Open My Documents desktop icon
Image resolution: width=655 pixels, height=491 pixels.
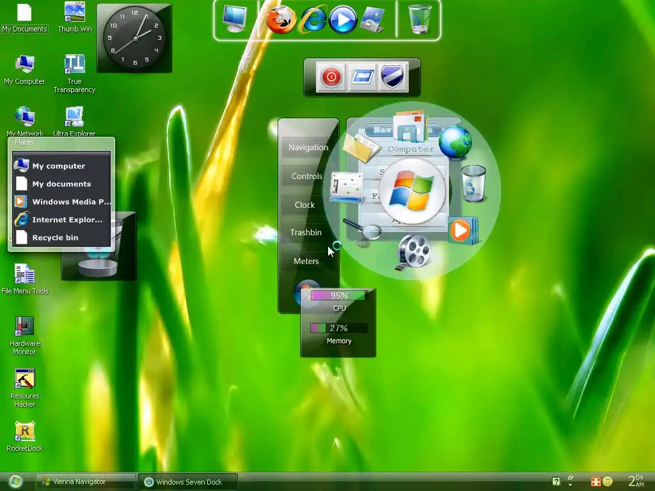pos(24,17)
